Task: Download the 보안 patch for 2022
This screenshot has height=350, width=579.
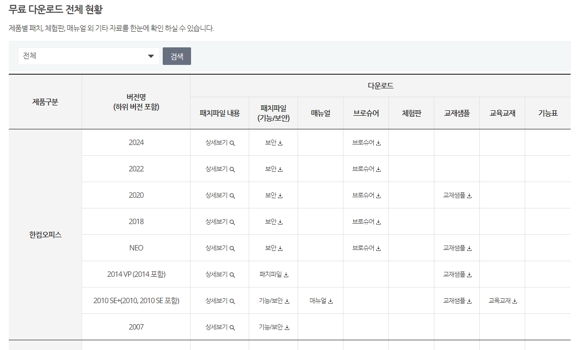Action: (274, 169)
